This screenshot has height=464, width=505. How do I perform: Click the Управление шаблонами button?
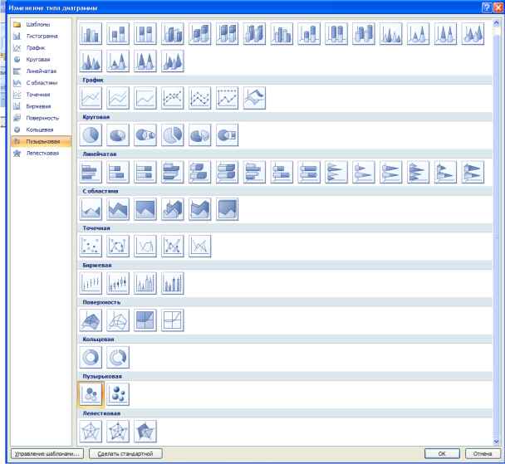tap(47, 454)
